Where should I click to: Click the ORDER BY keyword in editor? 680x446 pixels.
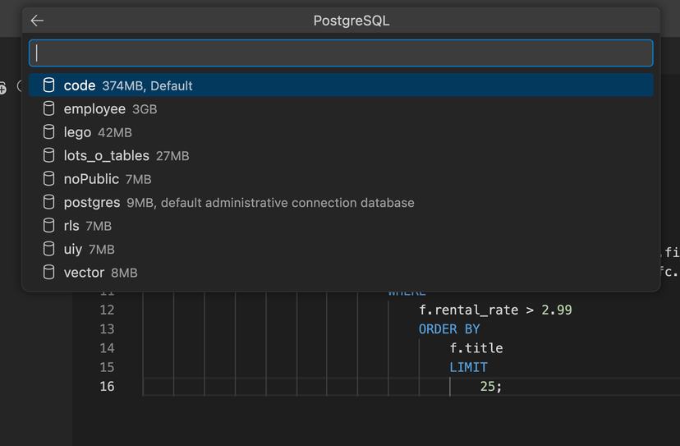[x=449, y=329]
